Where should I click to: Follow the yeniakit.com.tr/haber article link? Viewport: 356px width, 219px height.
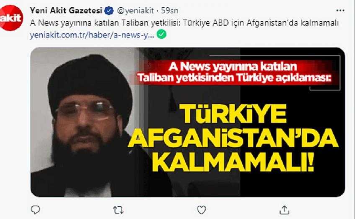92,35
